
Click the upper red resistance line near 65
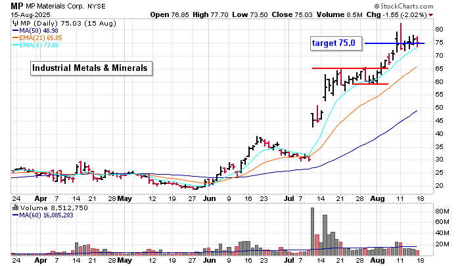[x=350, y=68]
